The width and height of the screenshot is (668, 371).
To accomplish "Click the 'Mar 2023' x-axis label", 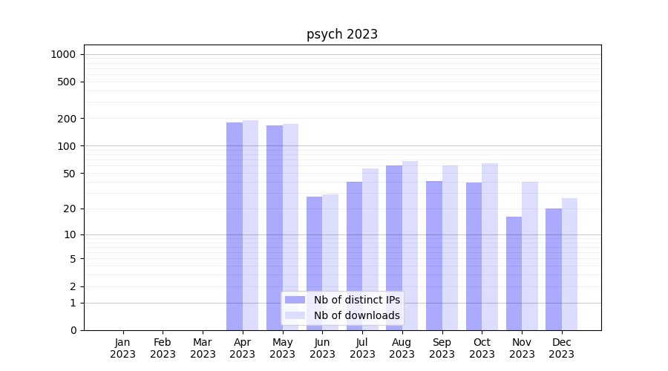I will point(203,348).
